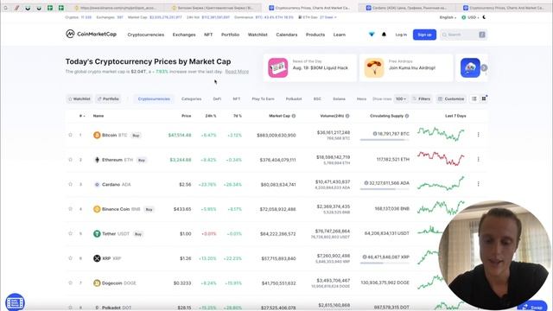The image size is (553, 311).
Task: Select the DeFi tab
Action: click(217, 98)
